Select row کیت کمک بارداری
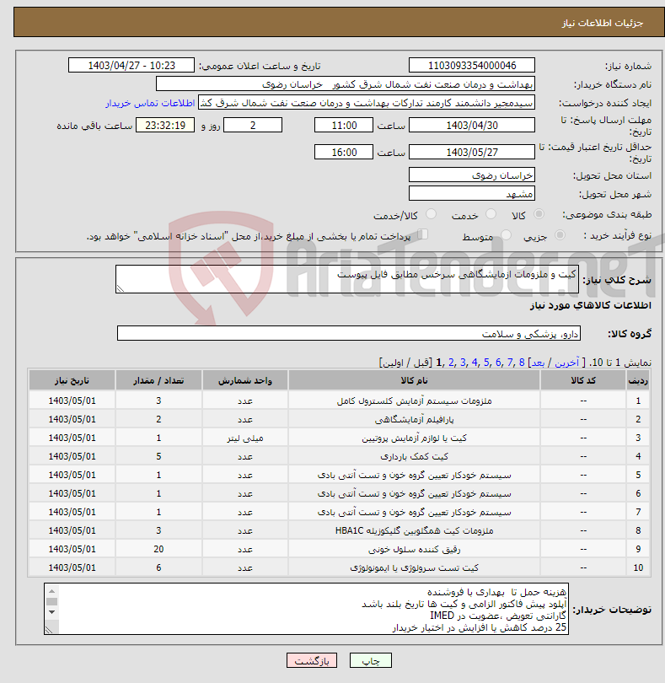The height and width of the screenshot is (683, 665). [340, 456]
